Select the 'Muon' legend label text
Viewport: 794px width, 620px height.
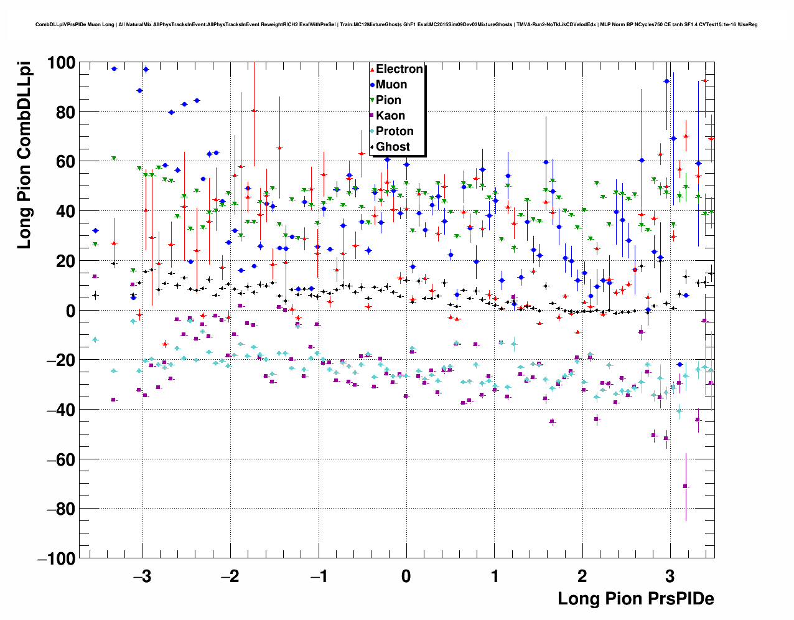coord(391,85)
